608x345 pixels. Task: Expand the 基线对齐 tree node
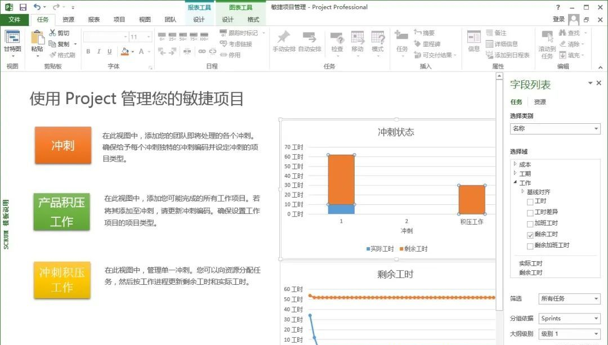tap(522, 191)
